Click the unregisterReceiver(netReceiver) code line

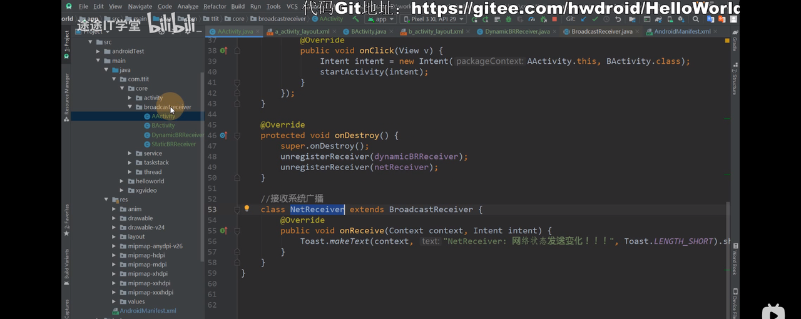tap(359, 167)
